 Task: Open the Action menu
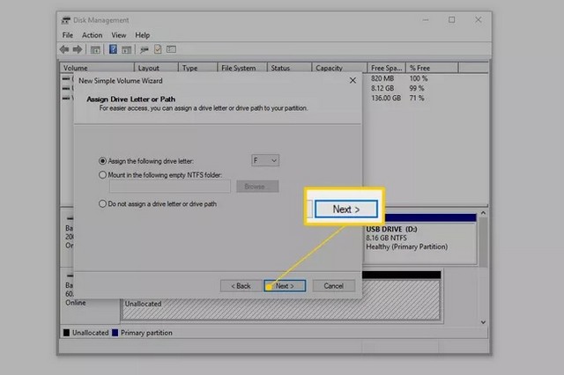coord(93,35)
